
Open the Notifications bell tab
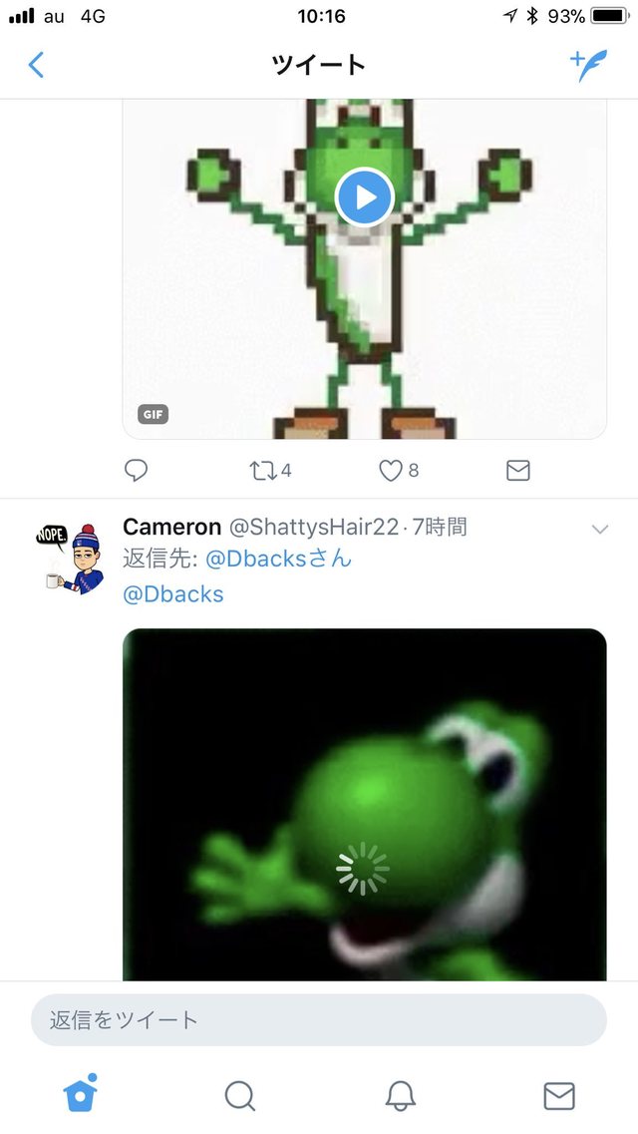click(x=400, y=1096)
